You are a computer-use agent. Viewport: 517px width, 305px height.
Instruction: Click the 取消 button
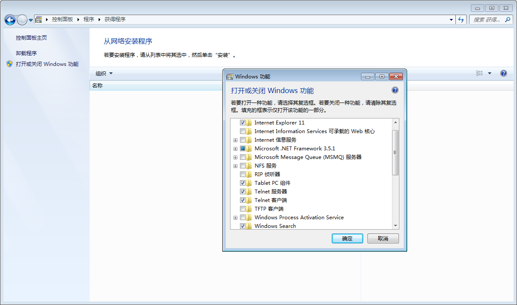click(383, 239)
